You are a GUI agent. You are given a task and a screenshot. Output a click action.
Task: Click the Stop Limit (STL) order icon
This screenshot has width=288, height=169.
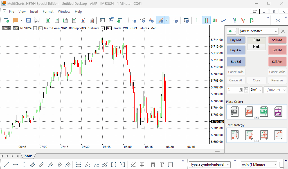tap(264, 111)
